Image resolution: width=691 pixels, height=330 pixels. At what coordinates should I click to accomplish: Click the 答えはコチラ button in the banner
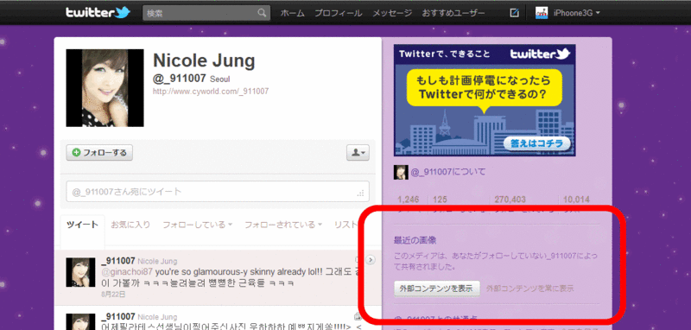536,143
